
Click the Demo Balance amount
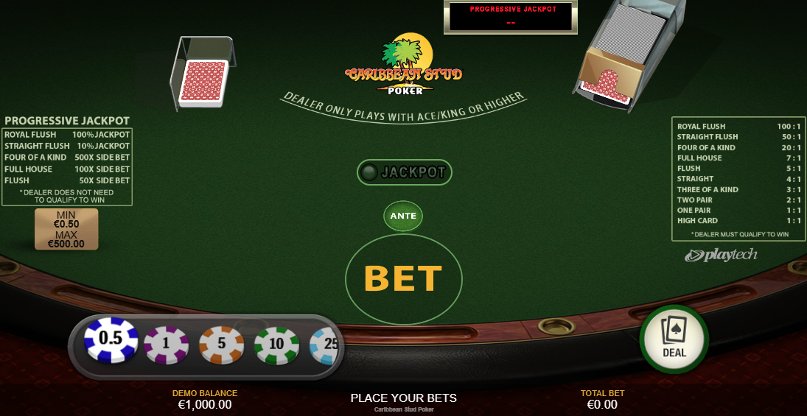tap(205, 405)
